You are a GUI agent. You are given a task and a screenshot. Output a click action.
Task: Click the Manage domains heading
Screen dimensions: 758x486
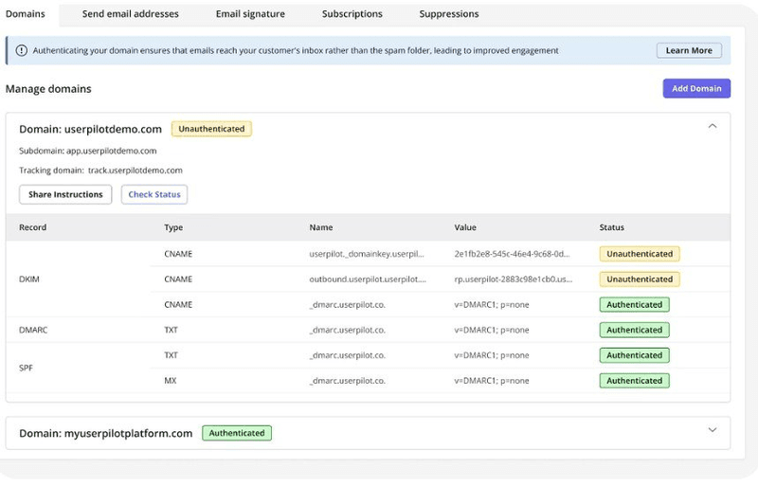pos(48,89)
